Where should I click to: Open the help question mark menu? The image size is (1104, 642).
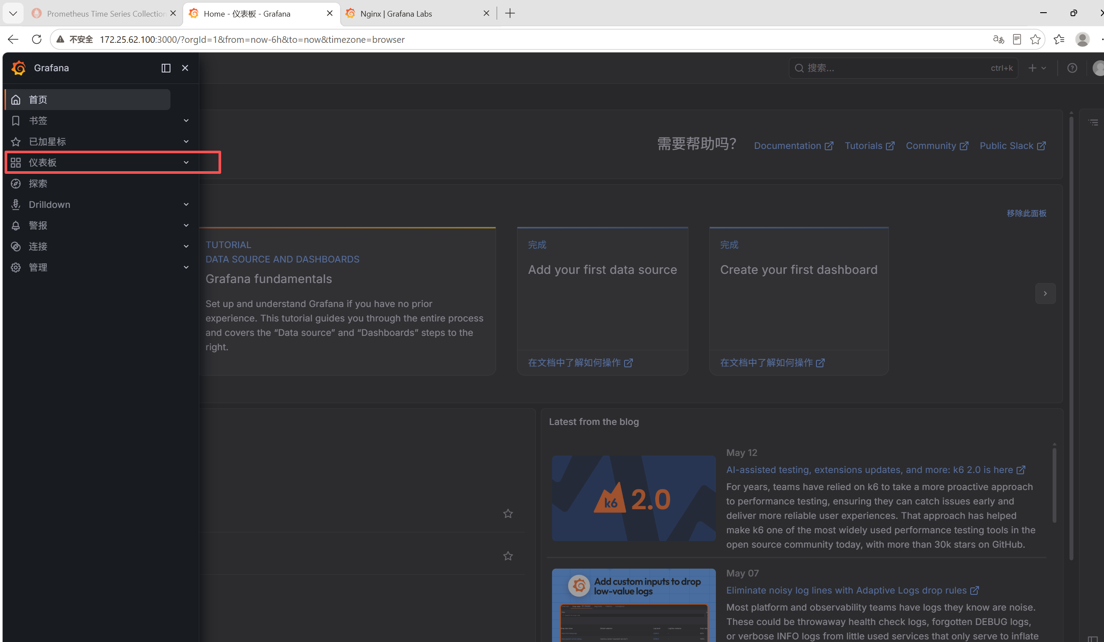[1072, 68]
